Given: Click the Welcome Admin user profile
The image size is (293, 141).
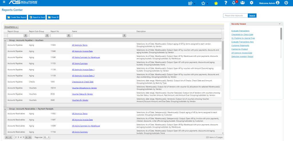Looking at the screenshot, I should pos(269,3).
